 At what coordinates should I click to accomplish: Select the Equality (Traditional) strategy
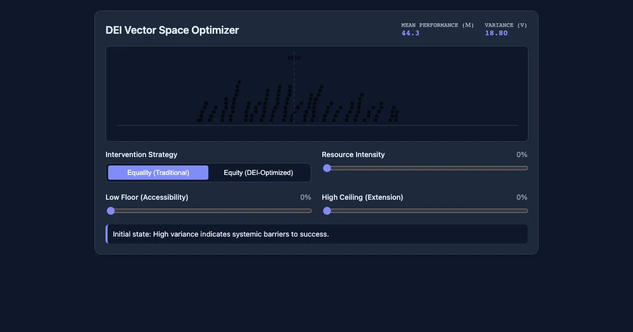[158, 172]
